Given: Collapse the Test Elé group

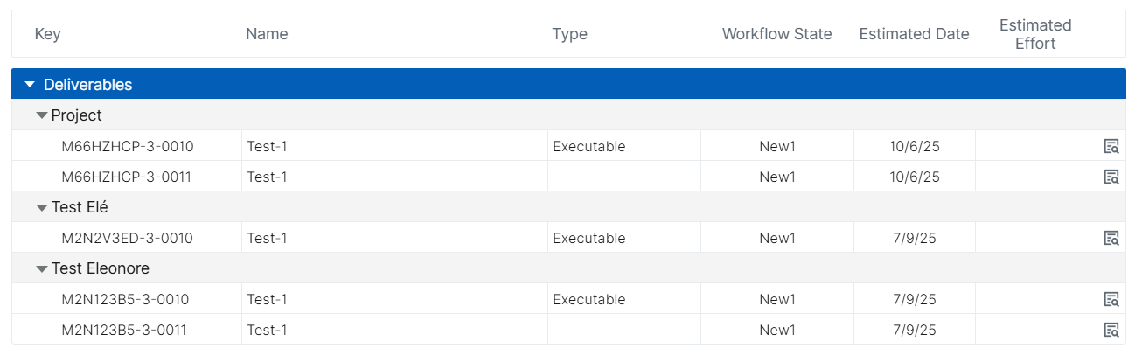Looking at the screenshot, I should coord(41,207).
